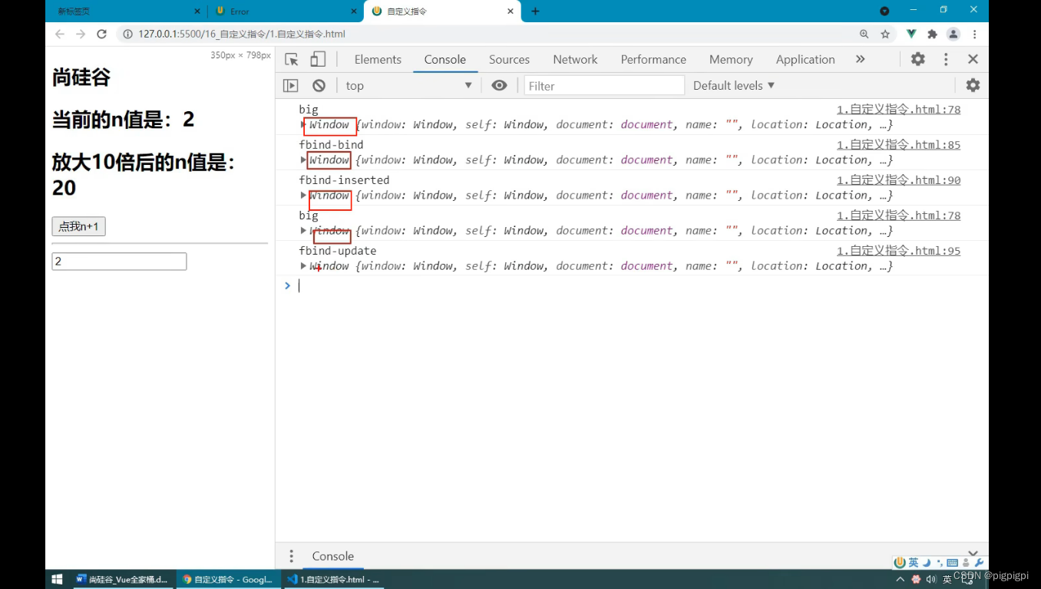
Task: Open the Application tab
Action: point(805,59)
